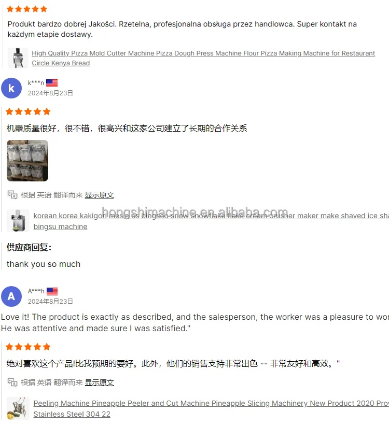Image resolution: width=389 pixels, height=426 pixels.
Task: Click the 'Stainless Steel 304 22' link
Action: pos(72,414)
